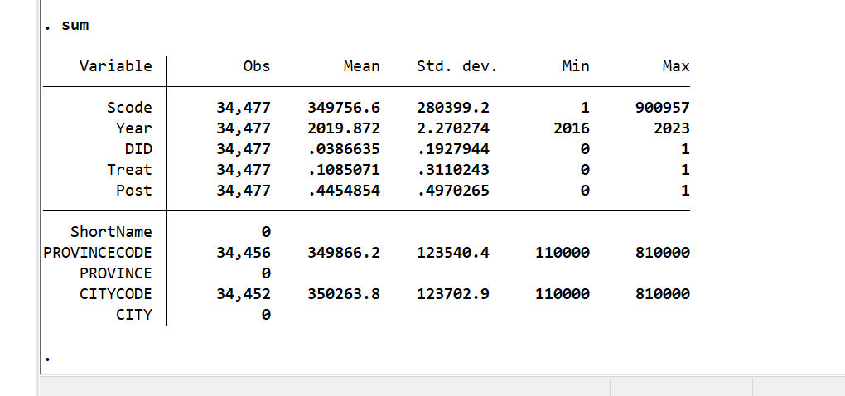Viewport: 845px width, 396px height.
Task: Select the Min column header
Action: point(576,66)
